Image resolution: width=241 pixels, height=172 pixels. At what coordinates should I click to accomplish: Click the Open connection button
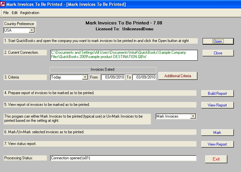pos(218,41)
